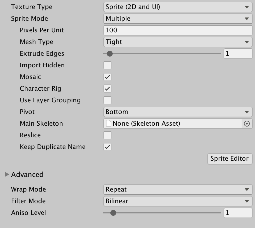Tick the Reslice checkbox
This screenshot has height=228, width=255.
coord(107,135)
